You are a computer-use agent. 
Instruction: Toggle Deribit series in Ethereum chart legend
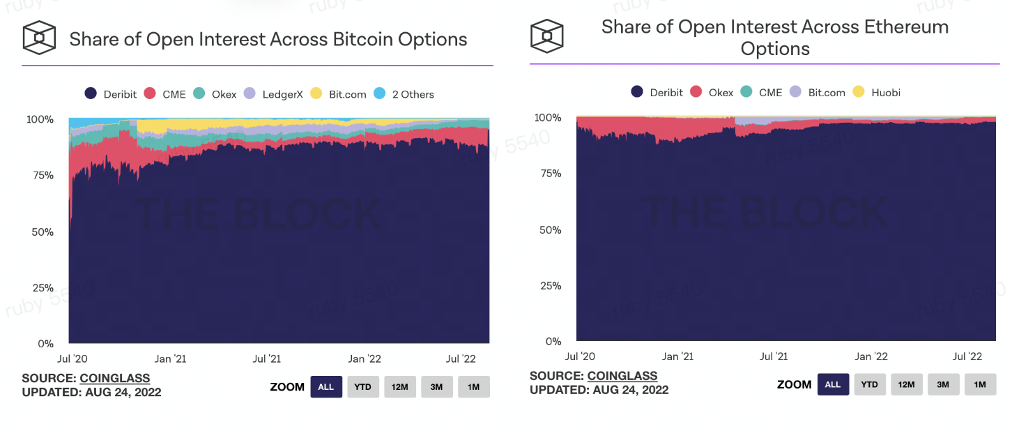tap(657, 92)
